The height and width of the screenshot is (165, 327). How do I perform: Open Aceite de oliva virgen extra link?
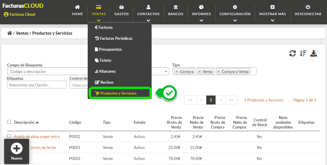[37, 137]
